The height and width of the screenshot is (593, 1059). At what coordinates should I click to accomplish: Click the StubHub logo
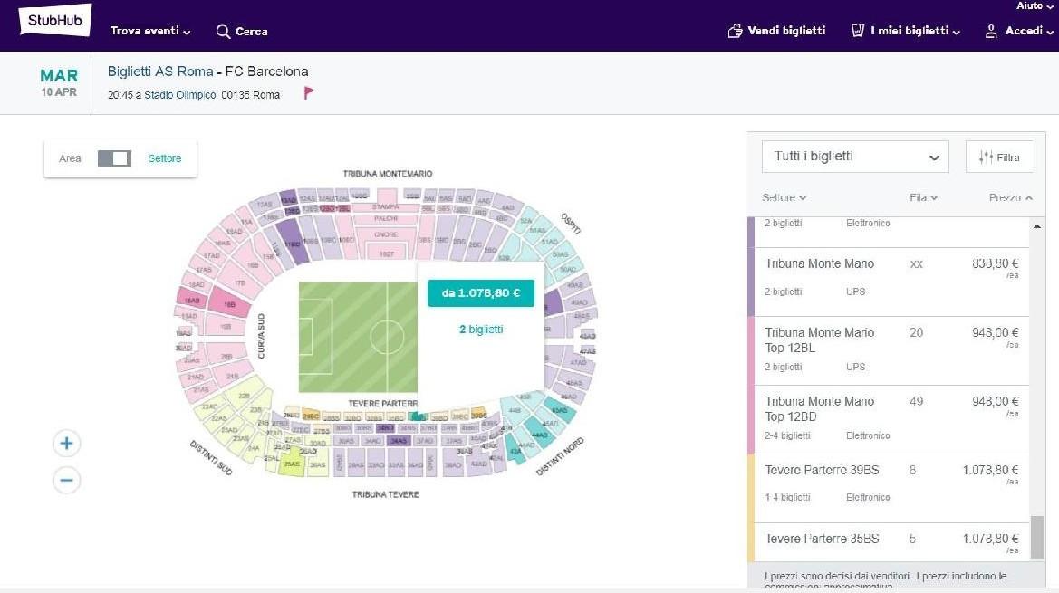(54, 22)
